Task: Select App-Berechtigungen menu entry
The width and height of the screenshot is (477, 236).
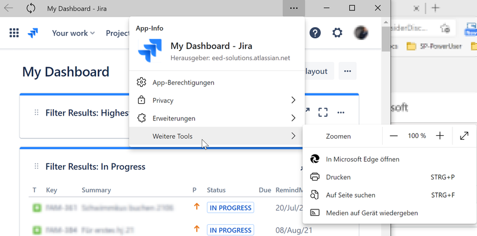Action: coord(217,83)
